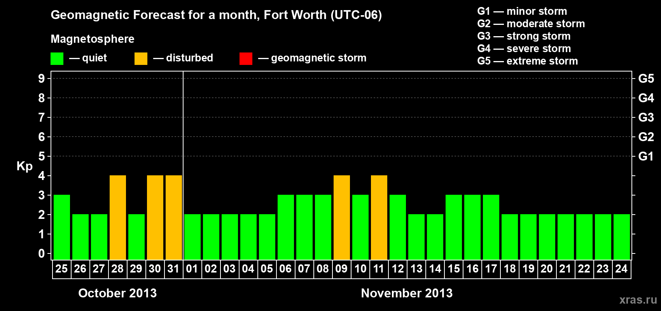
Task: Click date label 25 on axis
Action: click(61, 269)
